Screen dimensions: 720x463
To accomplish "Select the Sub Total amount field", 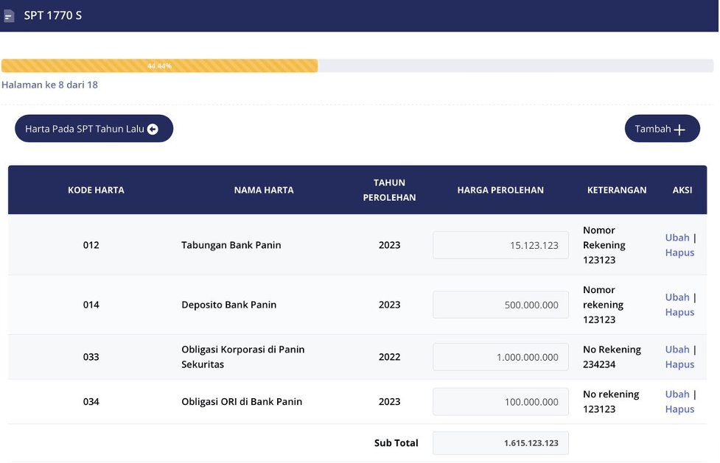I will click(500, 443).
